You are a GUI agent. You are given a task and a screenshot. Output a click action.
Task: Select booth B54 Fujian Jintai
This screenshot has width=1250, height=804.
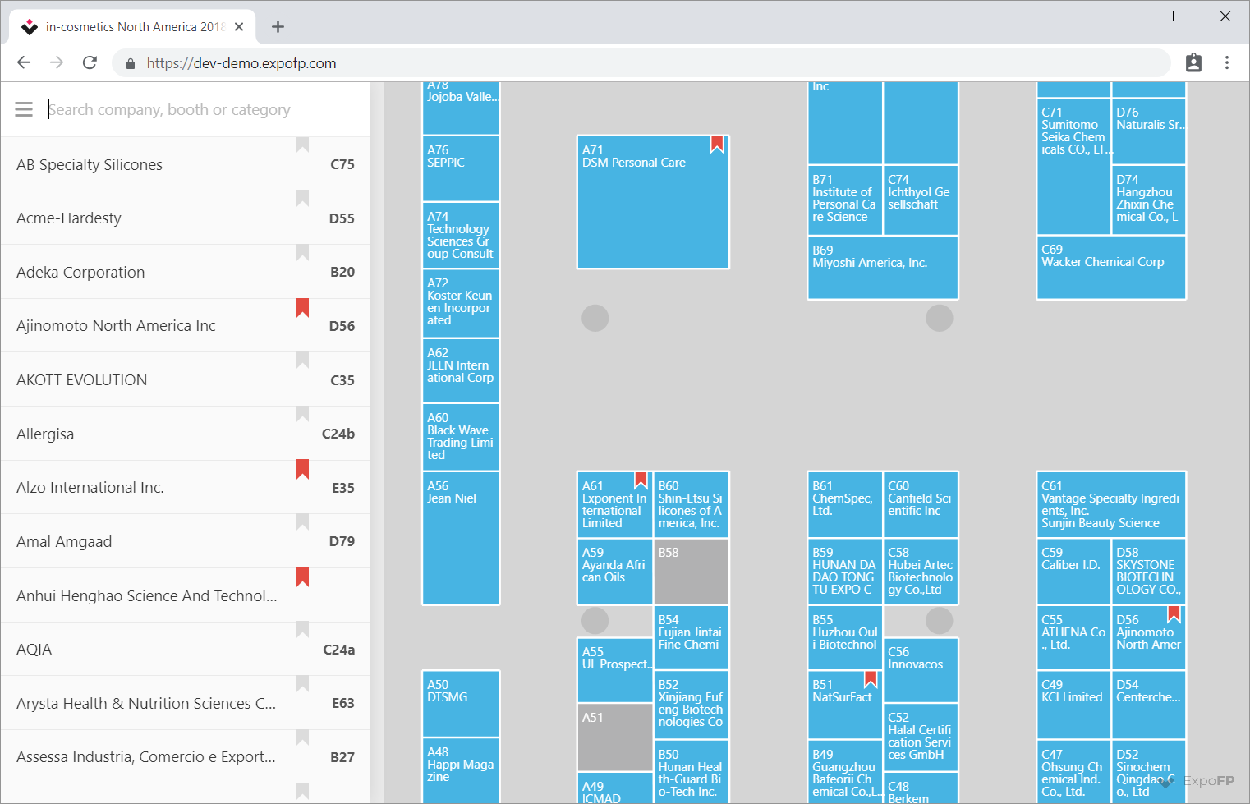pos(692,638)
